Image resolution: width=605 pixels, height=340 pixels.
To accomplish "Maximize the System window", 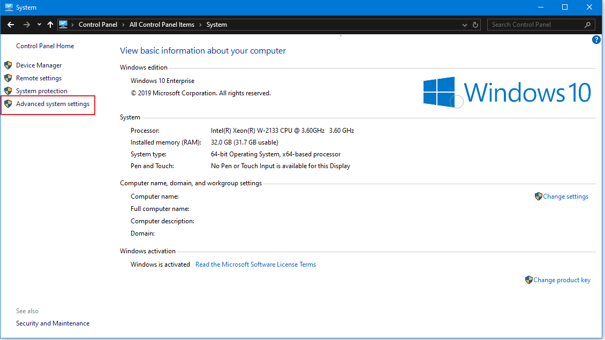I will (565, 7).
